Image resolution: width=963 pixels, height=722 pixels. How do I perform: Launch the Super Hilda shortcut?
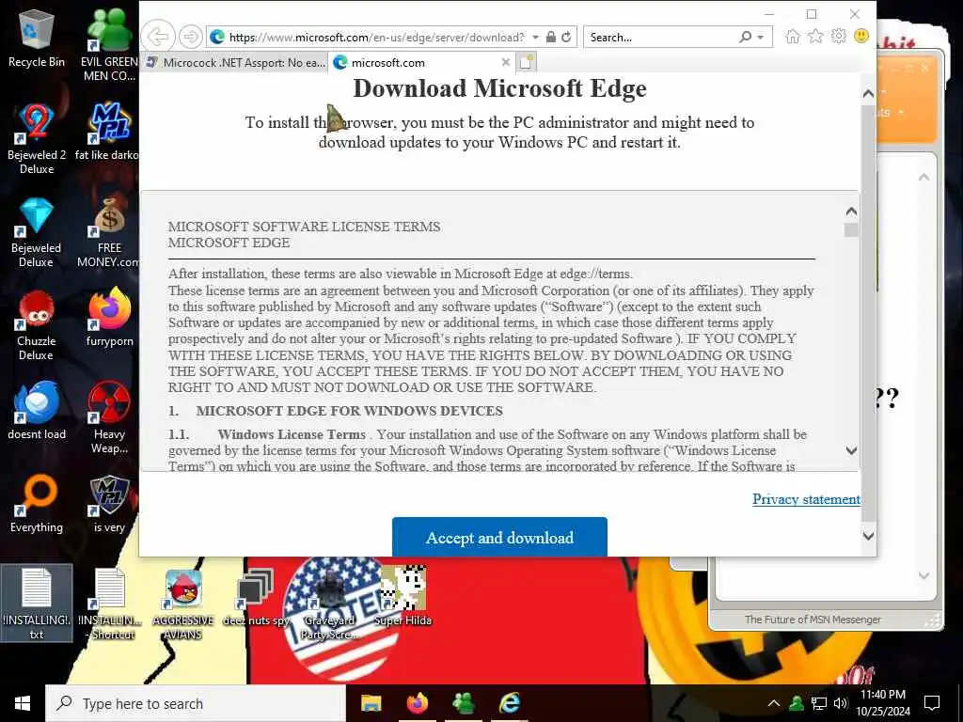tap(403, 597)
